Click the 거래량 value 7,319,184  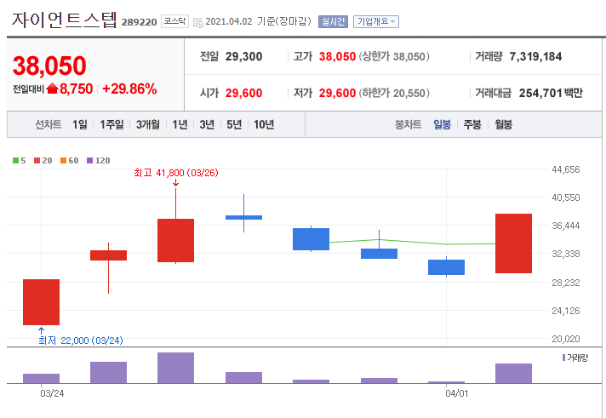(535, 56)
